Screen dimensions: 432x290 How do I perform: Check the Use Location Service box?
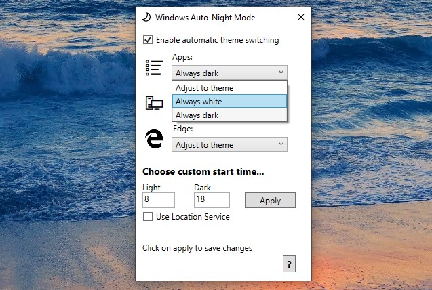(x=148, y=217)
